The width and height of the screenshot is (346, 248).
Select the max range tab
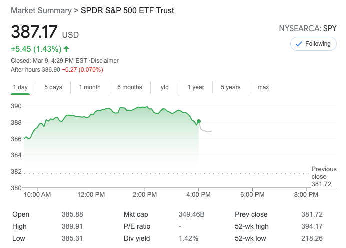coord(263,87)
